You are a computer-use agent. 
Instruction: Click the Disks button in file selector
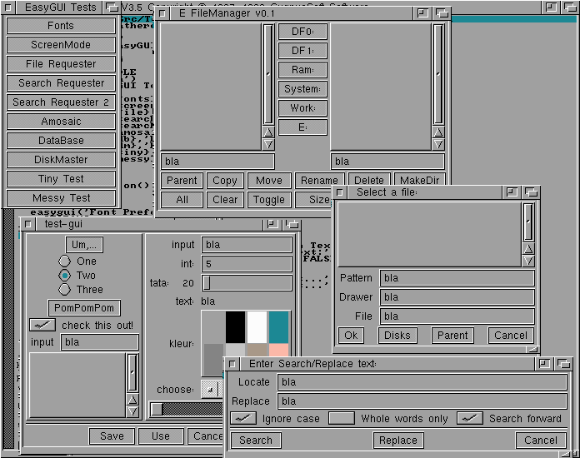click(x=399, y=336)
